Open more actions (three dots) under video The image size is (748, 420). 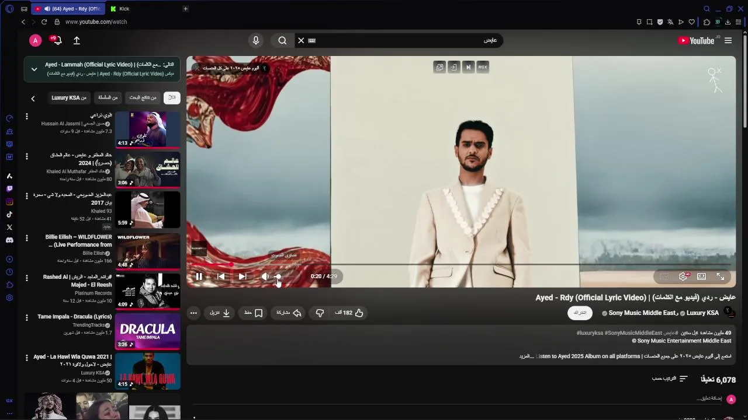click(x=193, y=313)
